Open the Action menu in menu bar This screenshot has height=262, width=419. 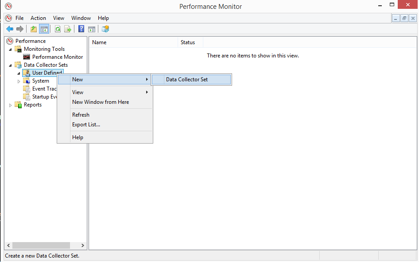[x=38, y=18]
